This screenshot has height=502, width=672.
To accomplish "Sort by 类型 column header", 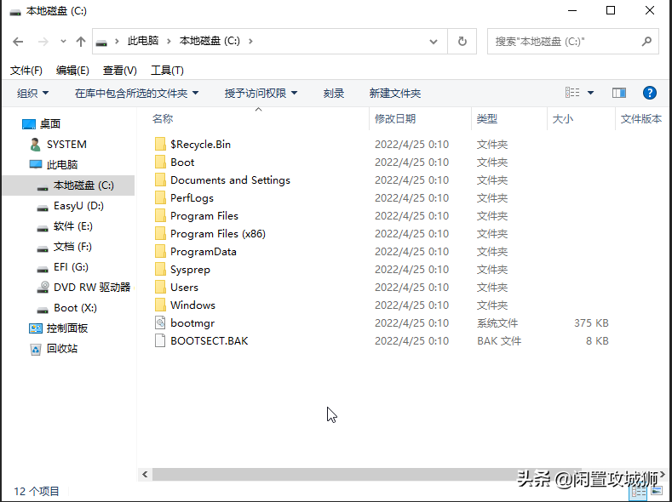I will coord(487,119).
